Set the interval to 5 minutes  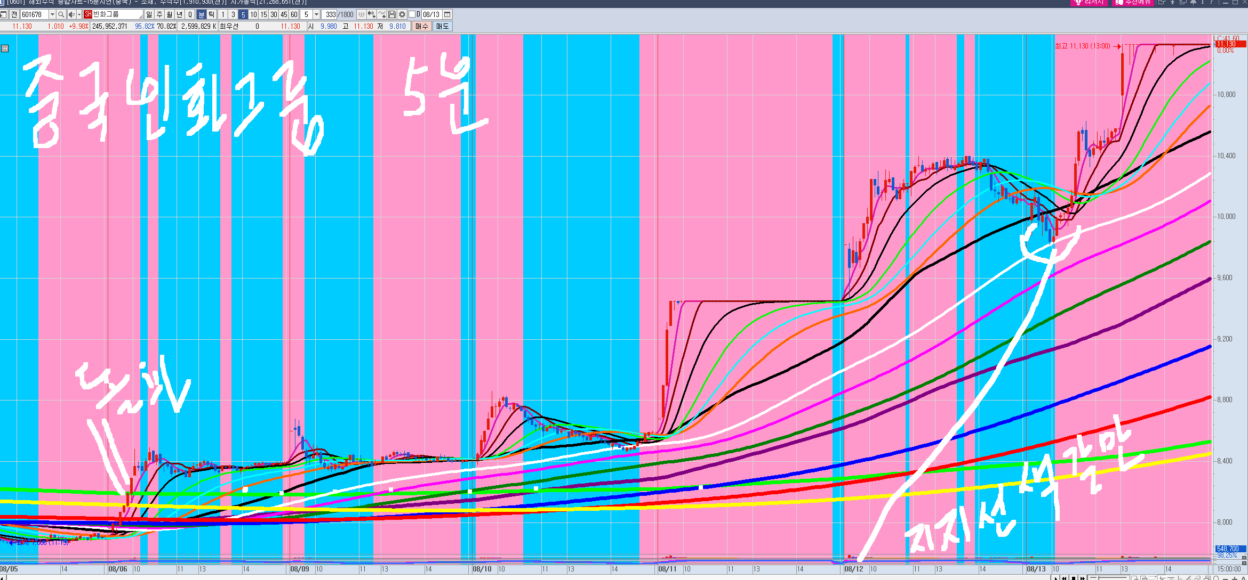click(x=243, y=14)
